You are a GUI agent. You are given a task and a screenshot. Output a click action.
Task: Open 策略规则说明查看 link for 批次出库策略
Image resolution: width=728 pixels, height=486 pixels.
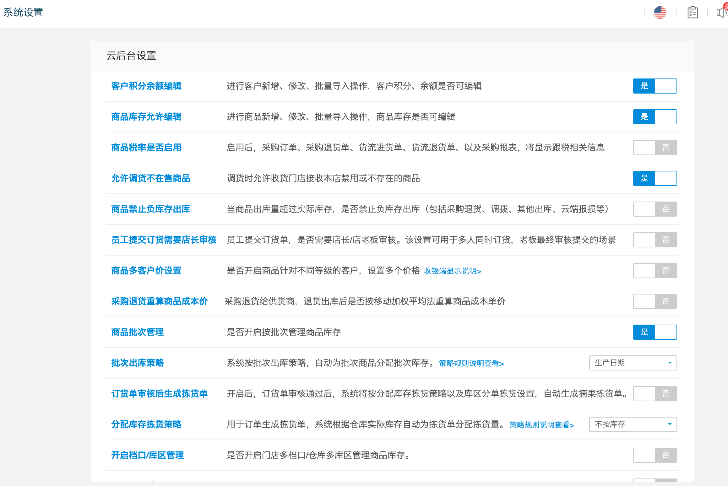pyautogui.click(x=471, y=363)
